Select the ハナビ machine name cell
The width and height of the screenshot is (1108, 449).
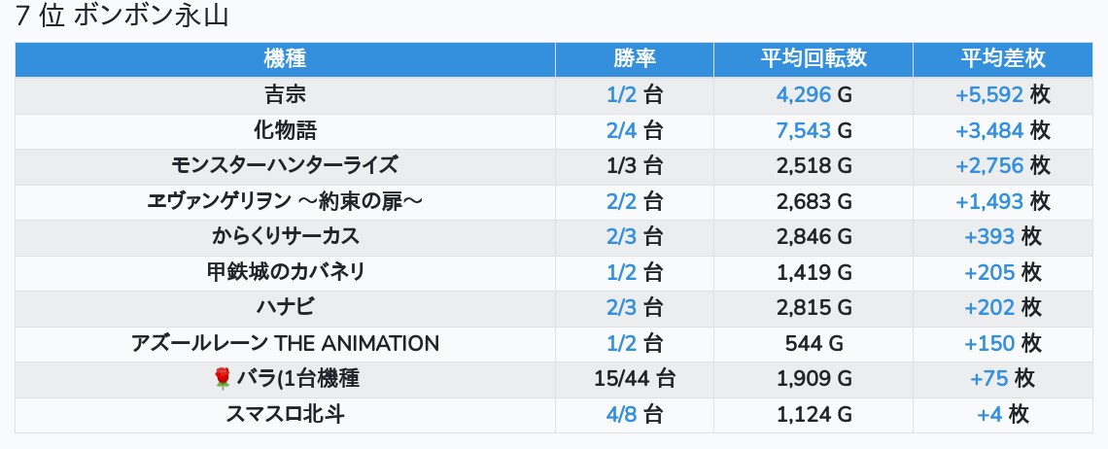tap(285, 308)
